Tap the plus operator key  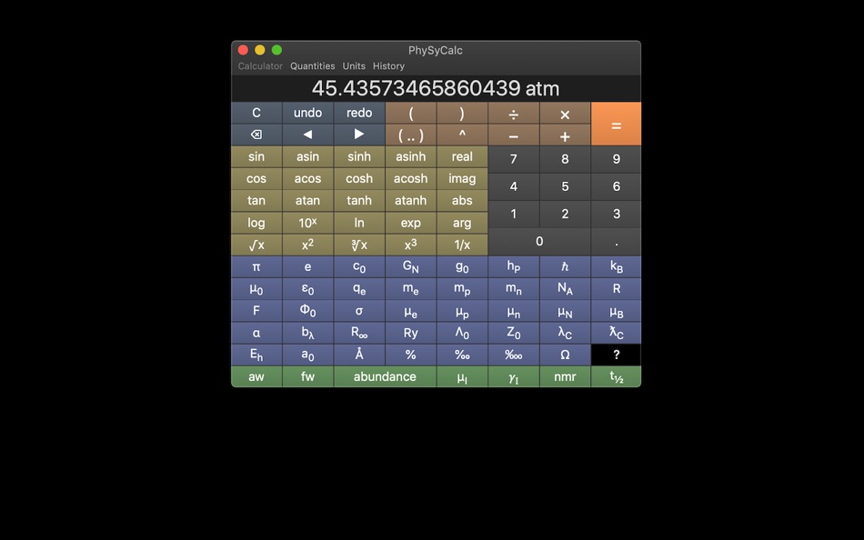coord(565,135)
